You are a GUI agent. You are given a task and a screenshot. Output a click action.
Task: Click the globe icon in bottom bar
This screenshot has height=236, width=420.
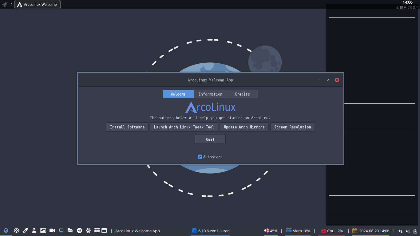pyautogui.click(x=6, y=230)
